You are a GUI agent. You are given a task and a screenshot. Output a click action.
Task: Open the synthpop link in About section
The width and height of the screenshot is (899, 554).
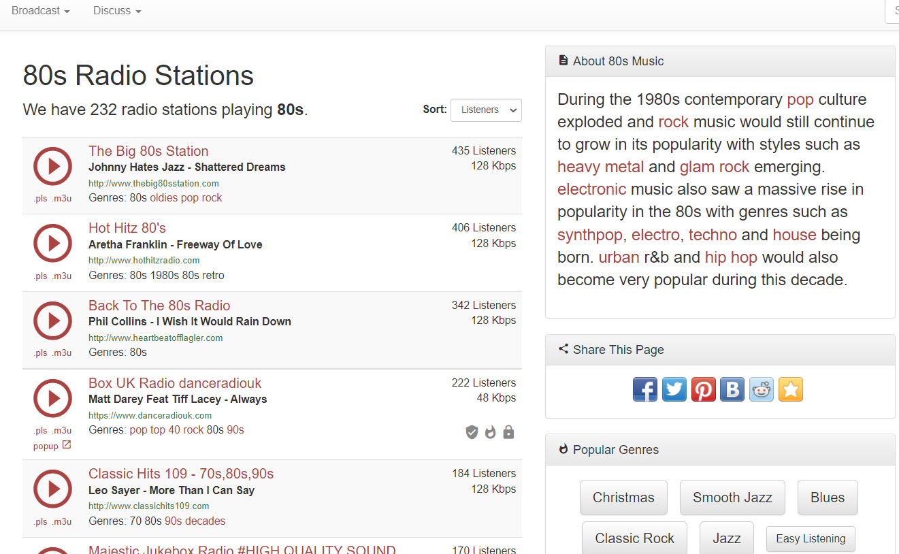[x=589, y=235]
